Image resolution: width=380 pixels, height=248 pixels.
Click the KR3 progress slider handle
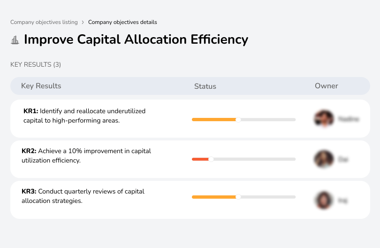click(238, 197)
